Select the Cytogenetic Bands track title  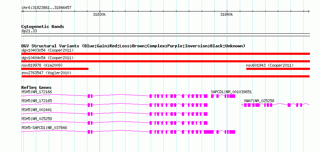point(43,27)
